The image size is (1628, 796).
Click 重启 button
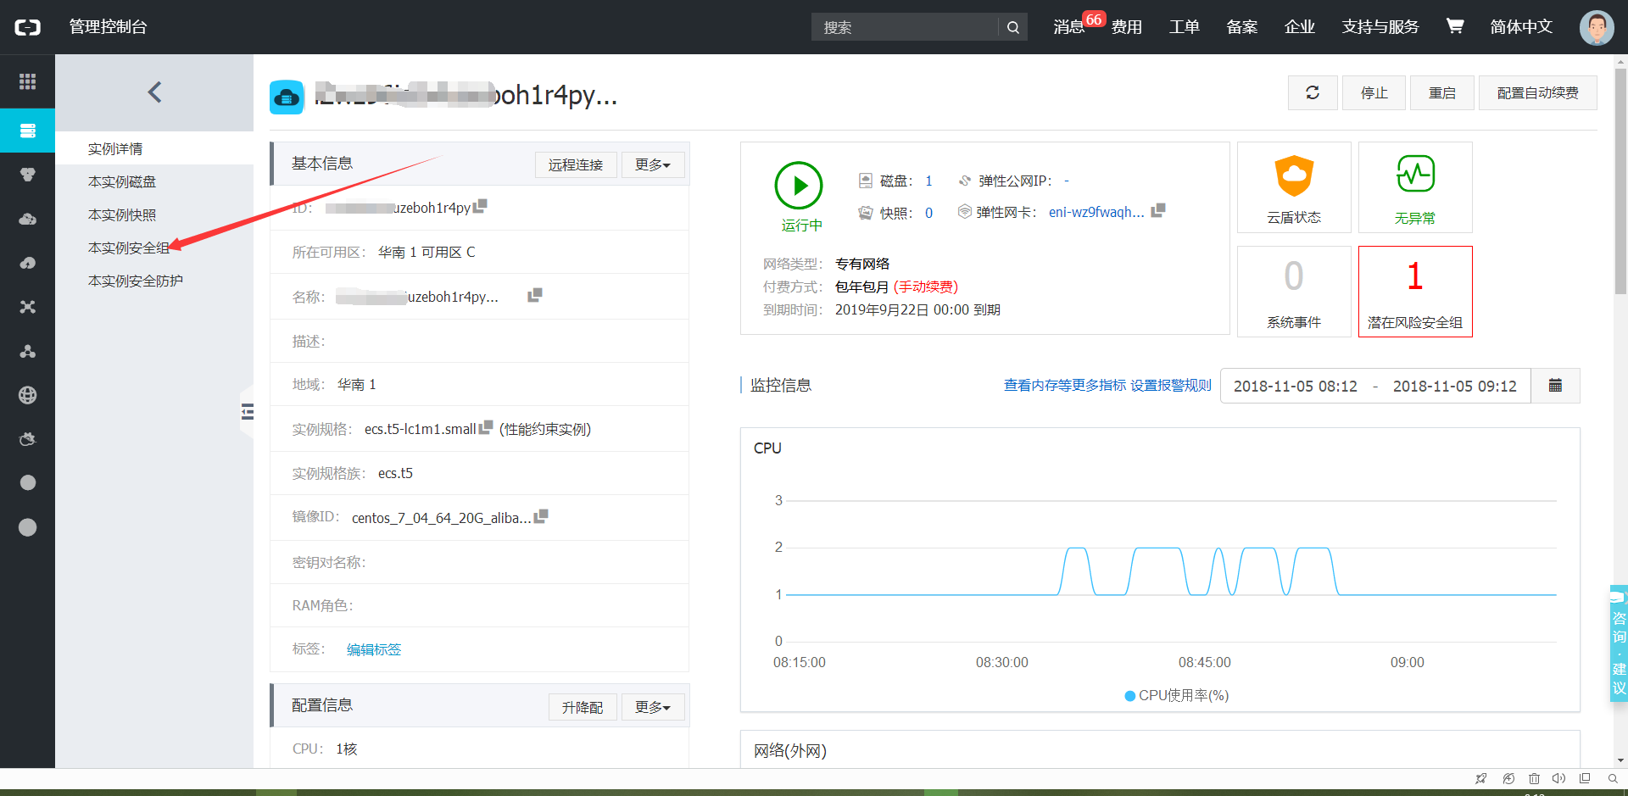coord(1441,92)
